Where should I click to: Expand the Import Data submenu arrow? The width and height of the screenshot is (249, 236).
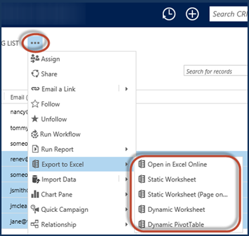126,180
